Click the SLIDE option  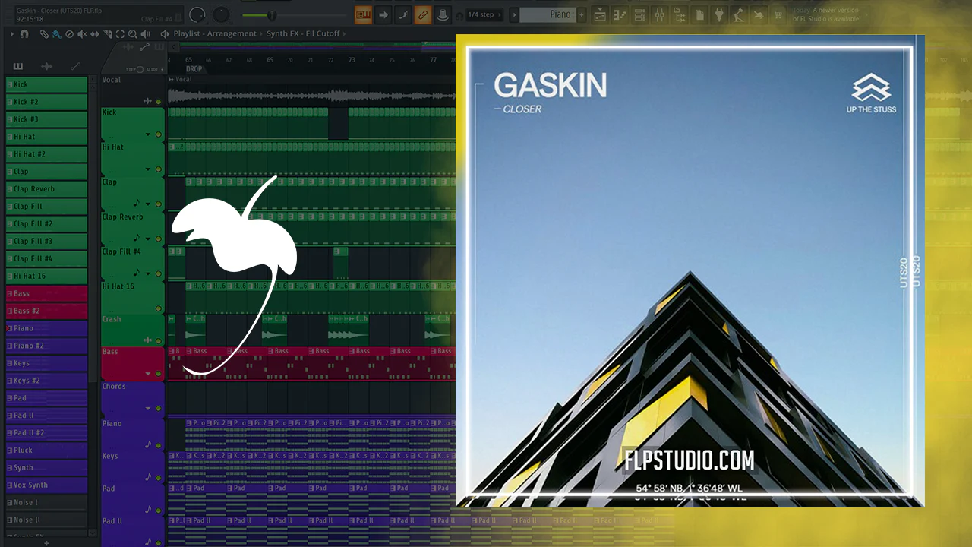click(x=153, y=69)
